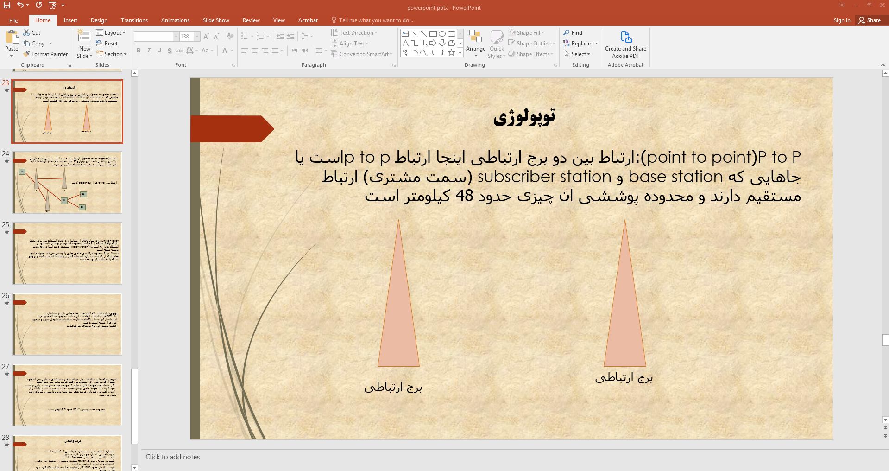Decrease font size
Viewport: 889px width, 471px height.
(x=216, y=37)
